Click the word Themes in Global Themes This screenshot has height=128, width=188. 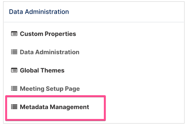point(53,70)
